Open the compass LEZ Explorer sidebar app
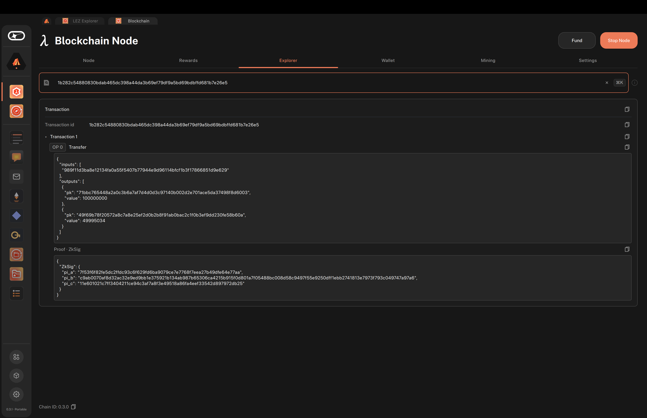 pos(16,111)
